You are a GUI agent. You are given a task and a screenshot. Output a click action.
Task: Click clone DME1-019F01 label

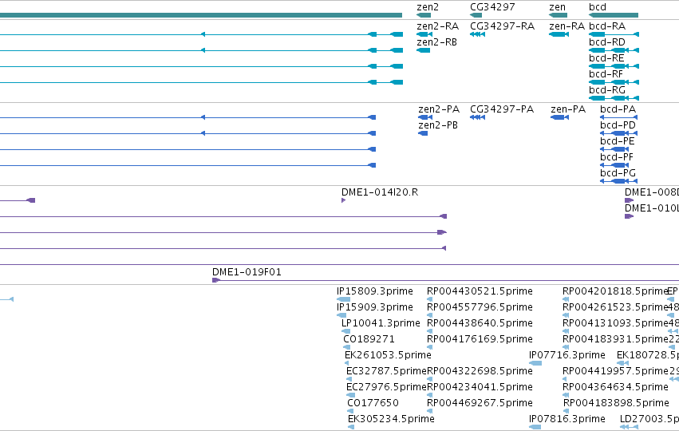[x=247, y=272]
